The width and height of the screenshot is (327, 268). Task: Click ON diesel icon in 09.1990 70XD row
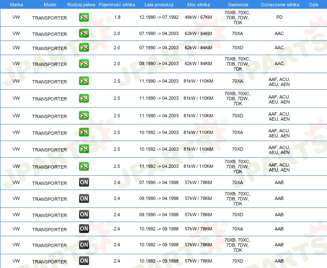tap(84, 215)
